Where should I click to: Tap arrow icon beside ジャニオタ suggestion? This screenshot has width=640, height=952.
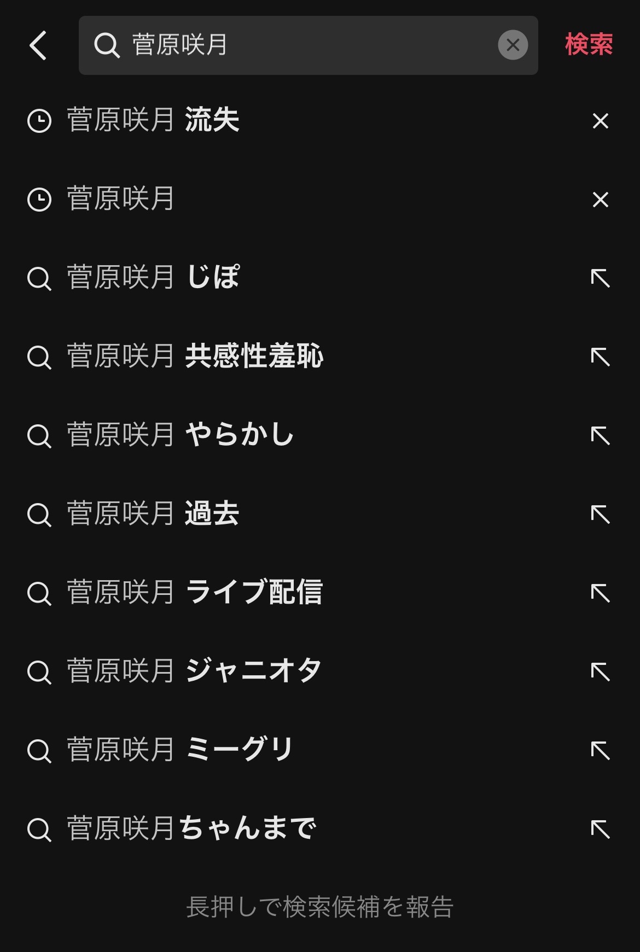pyautogui.click(x=600, y=672)
